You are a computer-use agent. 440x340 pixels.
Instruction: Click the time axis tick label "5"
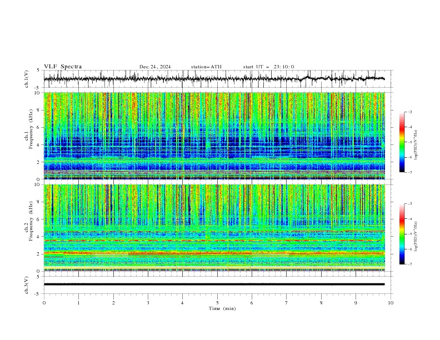217,303
